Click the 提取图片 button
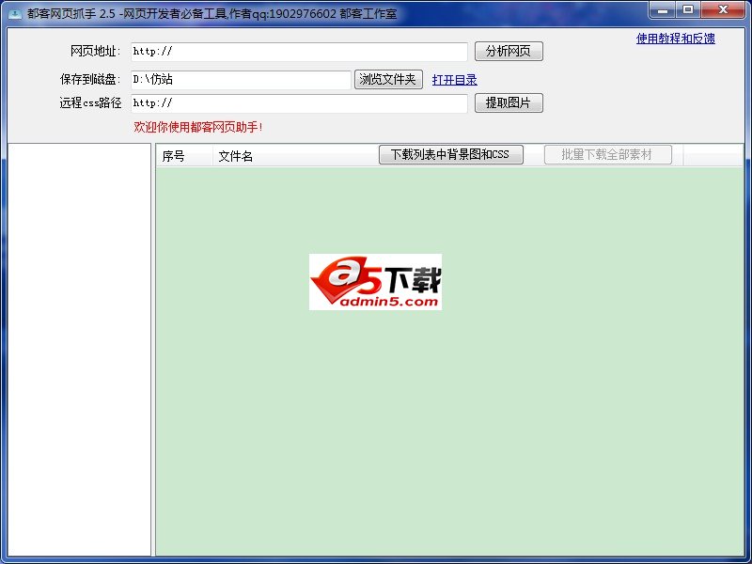This screenshot has width=752, height=564. point(509,103)
